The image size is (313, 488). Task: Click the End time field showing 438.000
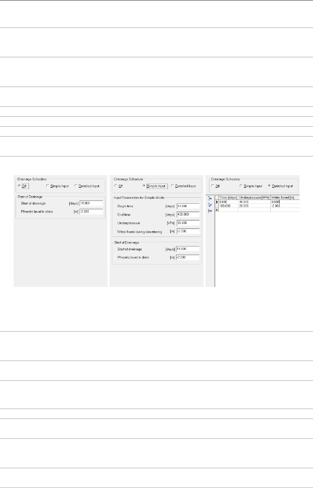(188, 214)
